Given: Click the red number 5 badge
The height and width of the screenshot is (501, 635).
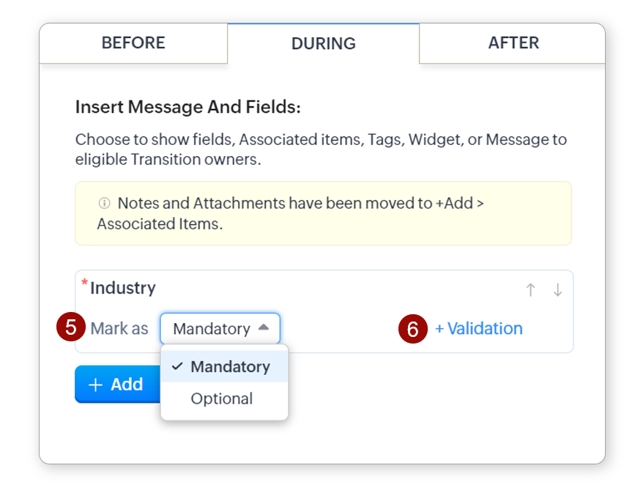Looking at the screenshot, I should click(x=70, y=327).
